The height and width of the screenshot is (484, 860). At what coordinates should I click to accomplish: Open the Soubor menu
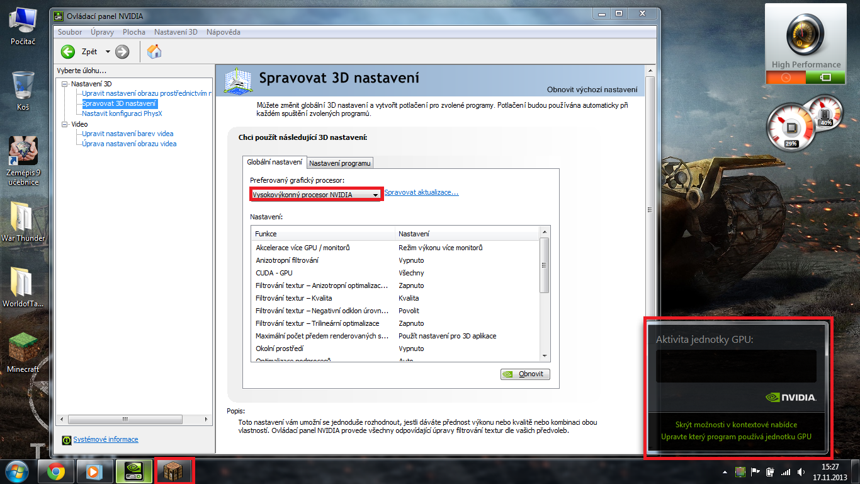70,32
